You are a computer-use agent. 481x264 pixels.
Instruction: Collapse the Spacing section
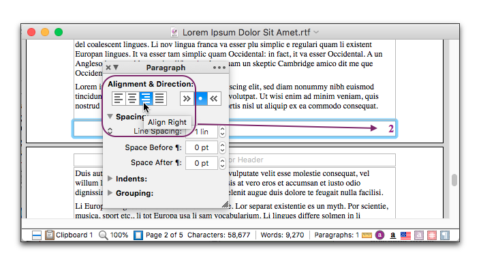[110, 117]
